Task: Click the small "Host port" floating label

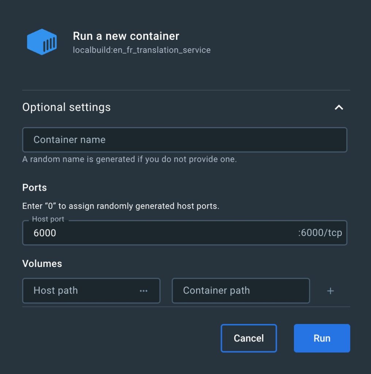Action: 48,219
